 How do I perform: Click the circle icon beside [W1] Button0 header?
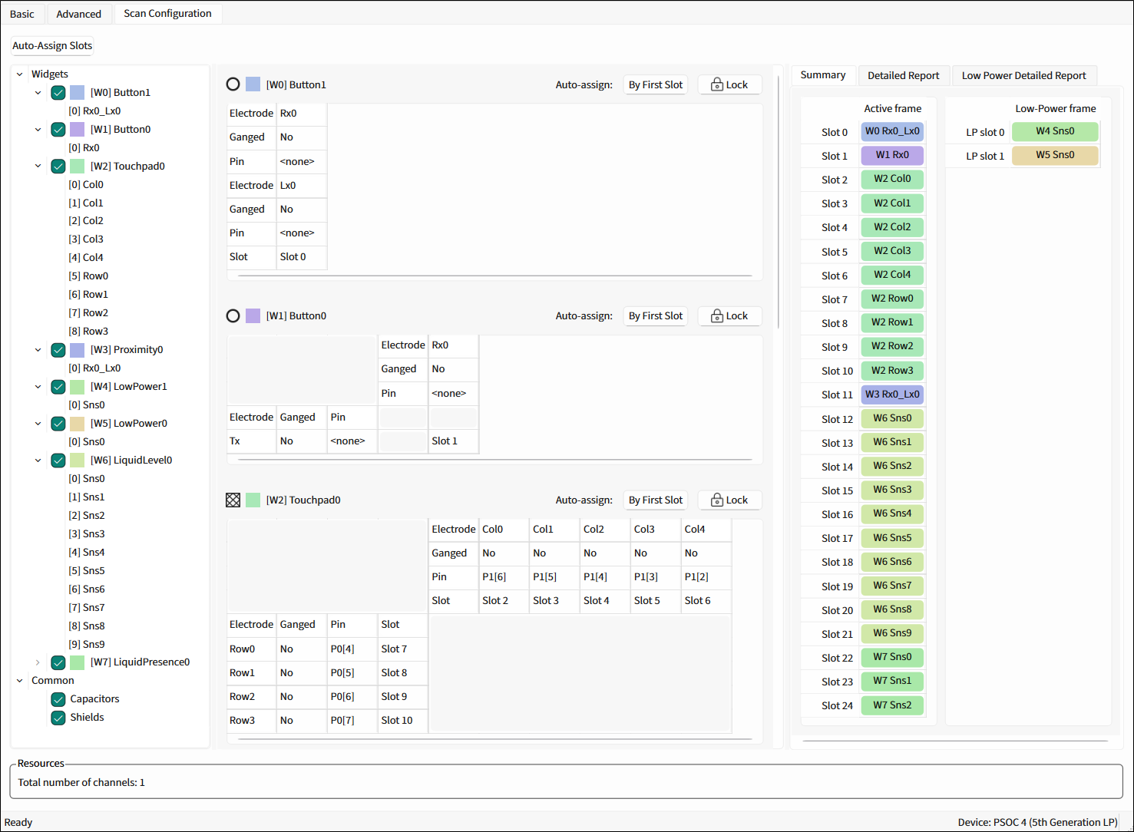233,315
